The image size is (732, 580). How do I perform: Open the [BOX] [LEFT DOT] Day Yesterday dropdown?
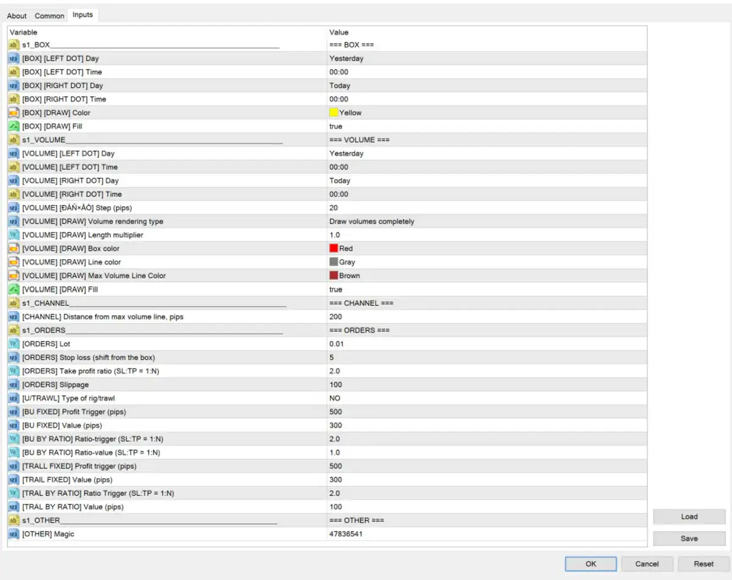click(346, 59)
